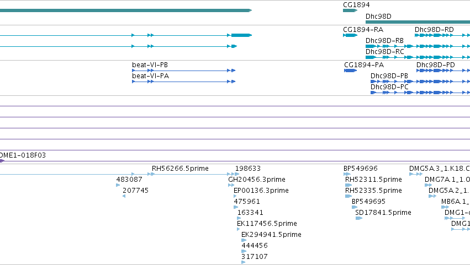Click the CG1894-PA coding region glyph
Image resolution: width=470 pixels, height=265 pixels.
(350, 71)
